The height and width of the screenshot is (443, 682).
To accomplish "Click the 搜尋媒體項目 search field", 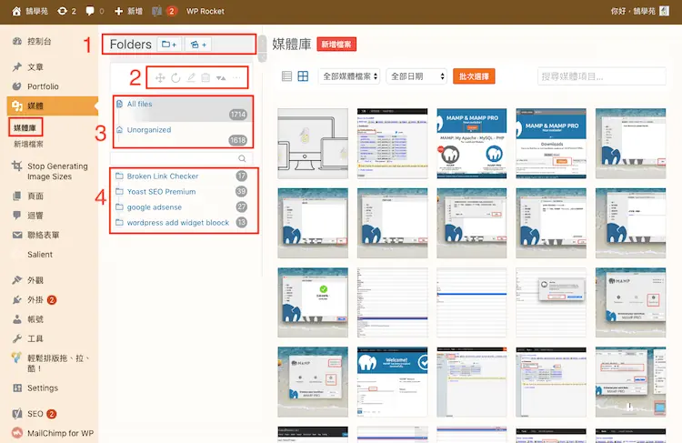I will [x=602, y=76].
